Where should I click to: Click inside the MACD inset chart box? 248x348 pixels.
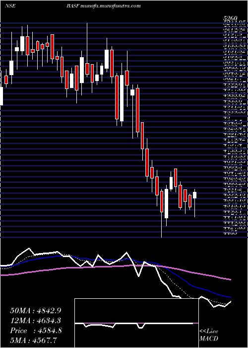(136, 323)
